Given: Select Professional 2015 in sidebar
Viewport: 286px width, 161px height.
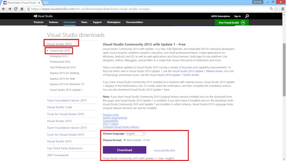Looking at the screenshot, I should (60, 62).
